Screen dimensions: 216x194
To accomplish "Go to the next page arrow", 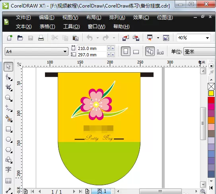I will click(x=74, y=191).
